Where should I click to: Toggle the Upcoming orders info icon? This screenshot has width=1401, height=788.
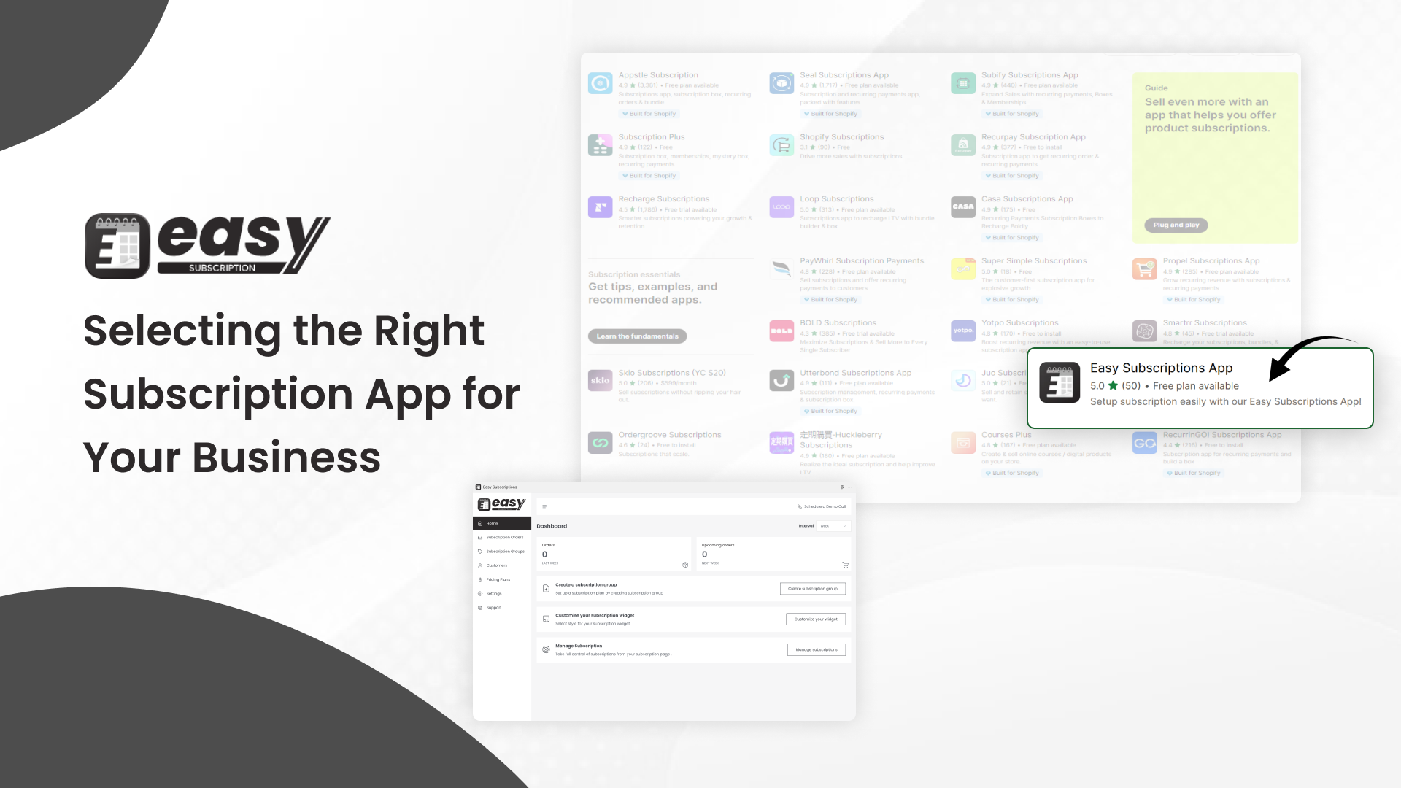pyautogui.click(x=845, y=565)
